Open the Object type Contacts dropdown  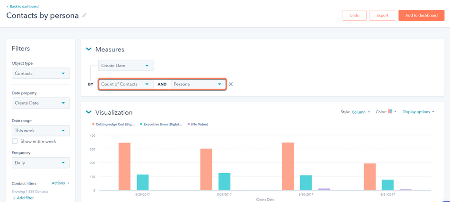point(41,73)
